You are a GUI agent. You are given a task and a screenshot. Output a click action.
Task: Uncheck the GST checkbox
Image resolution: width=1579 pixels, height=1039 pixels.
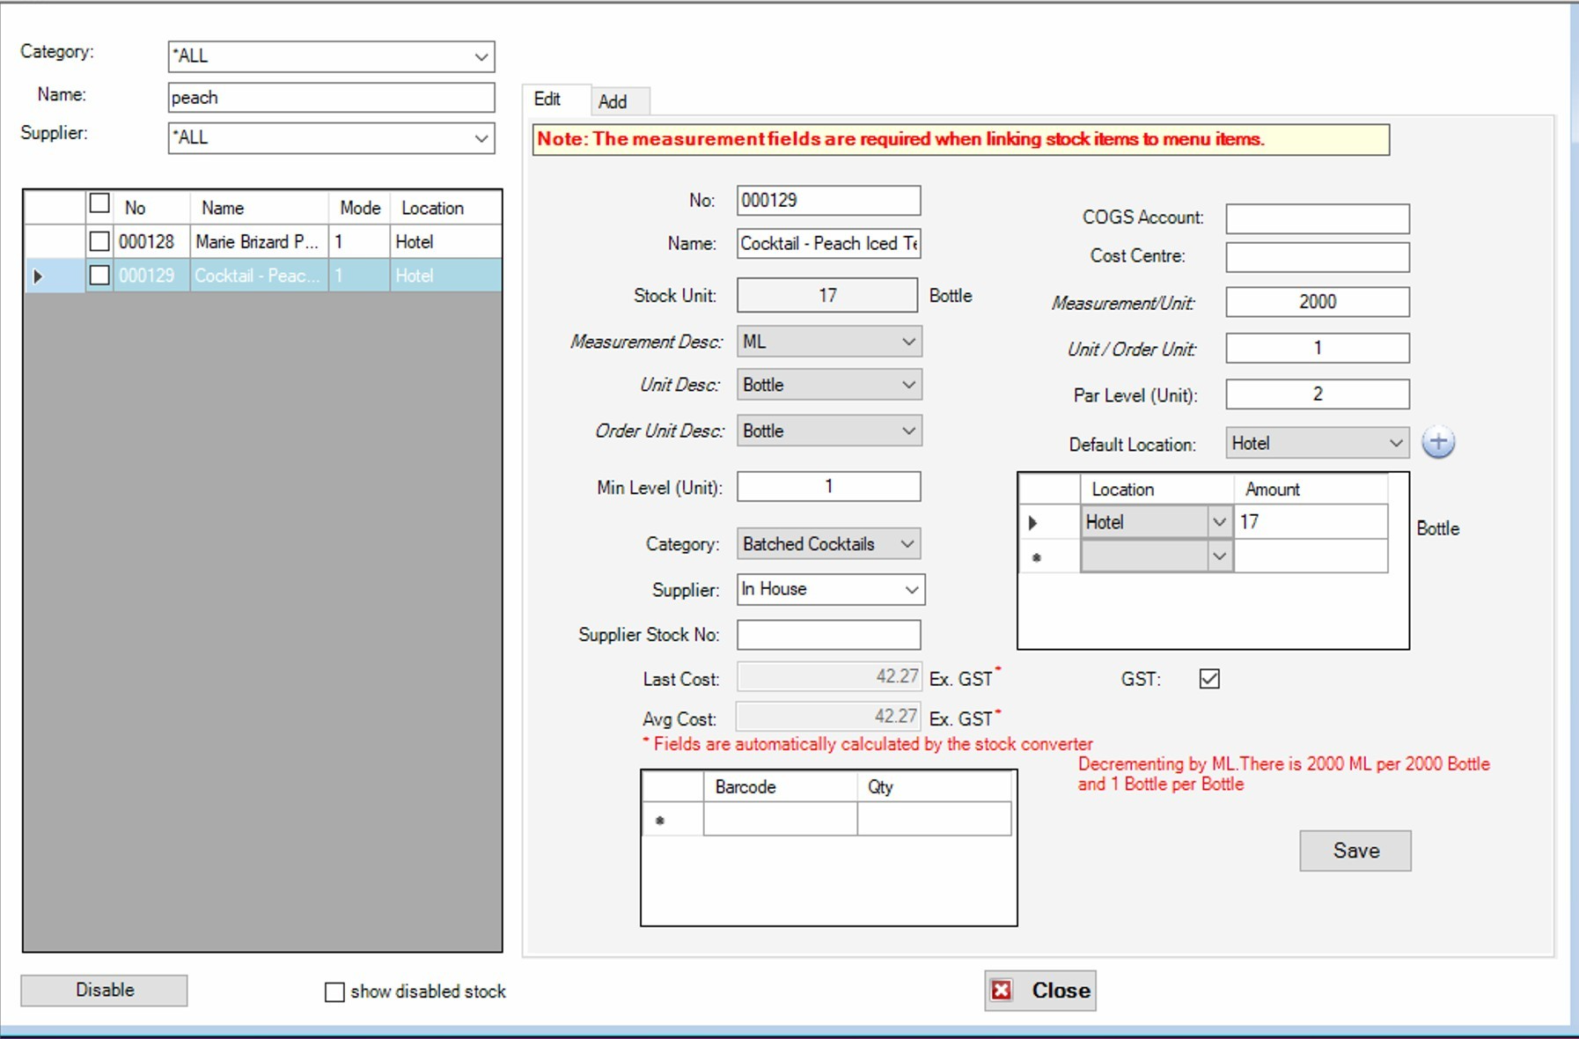pos(1209,679)
